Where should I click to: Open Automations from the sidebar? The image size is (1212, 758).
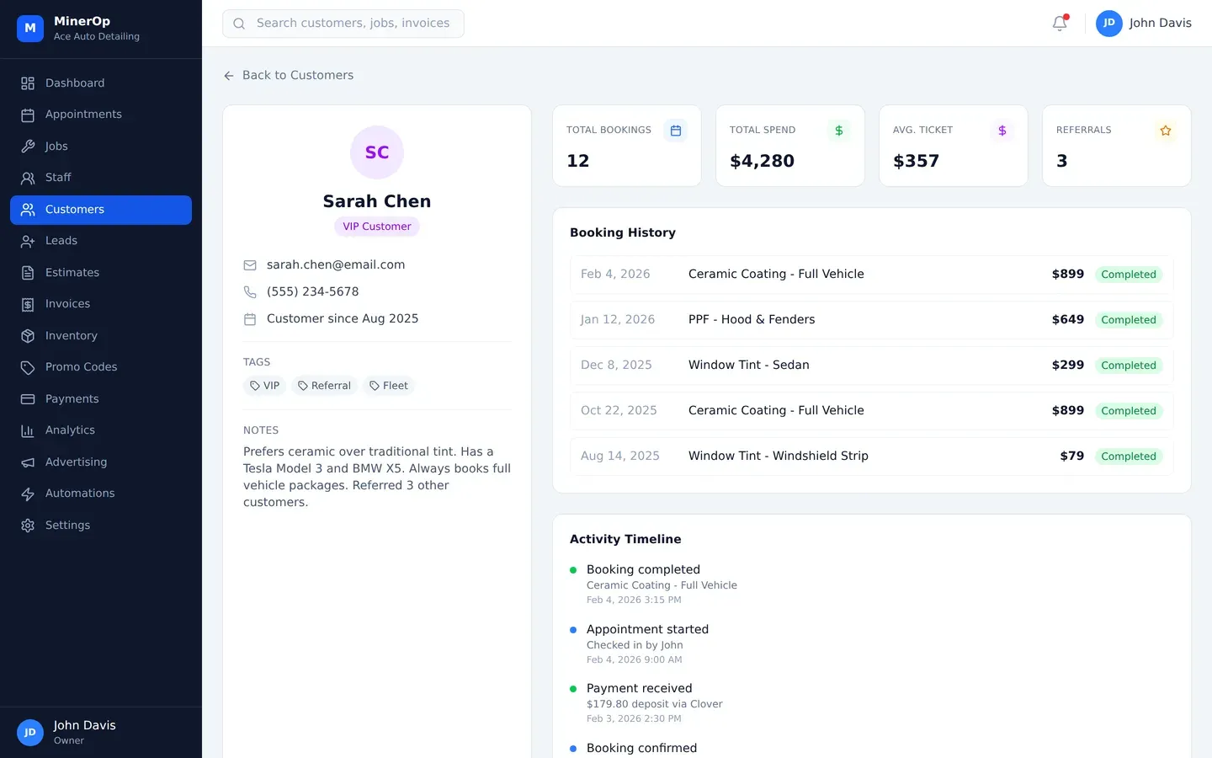[x=80, y=494]
